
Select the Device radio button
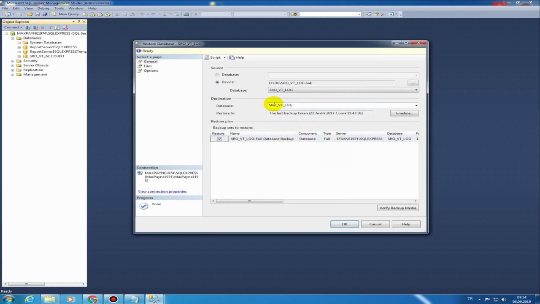[218, 82]
